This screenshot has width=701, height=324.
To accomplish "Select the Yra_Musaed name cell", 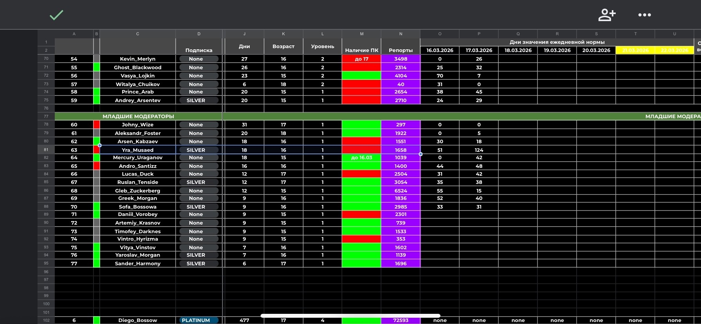I will [x=137, y=150].
